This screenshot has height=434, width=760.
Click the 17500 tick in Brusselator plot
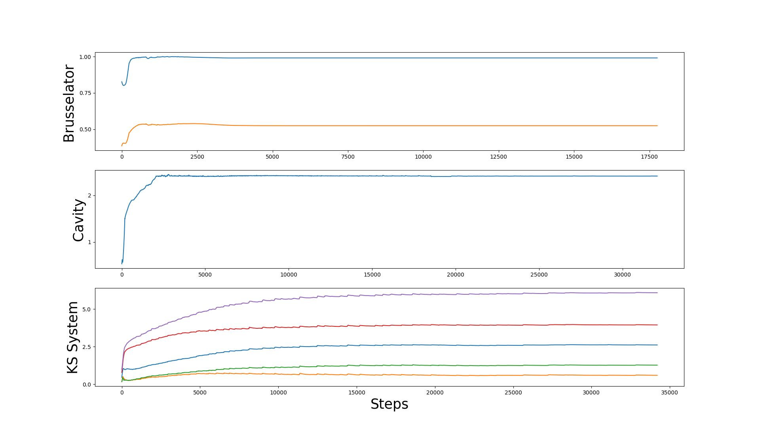pos(649,157)
